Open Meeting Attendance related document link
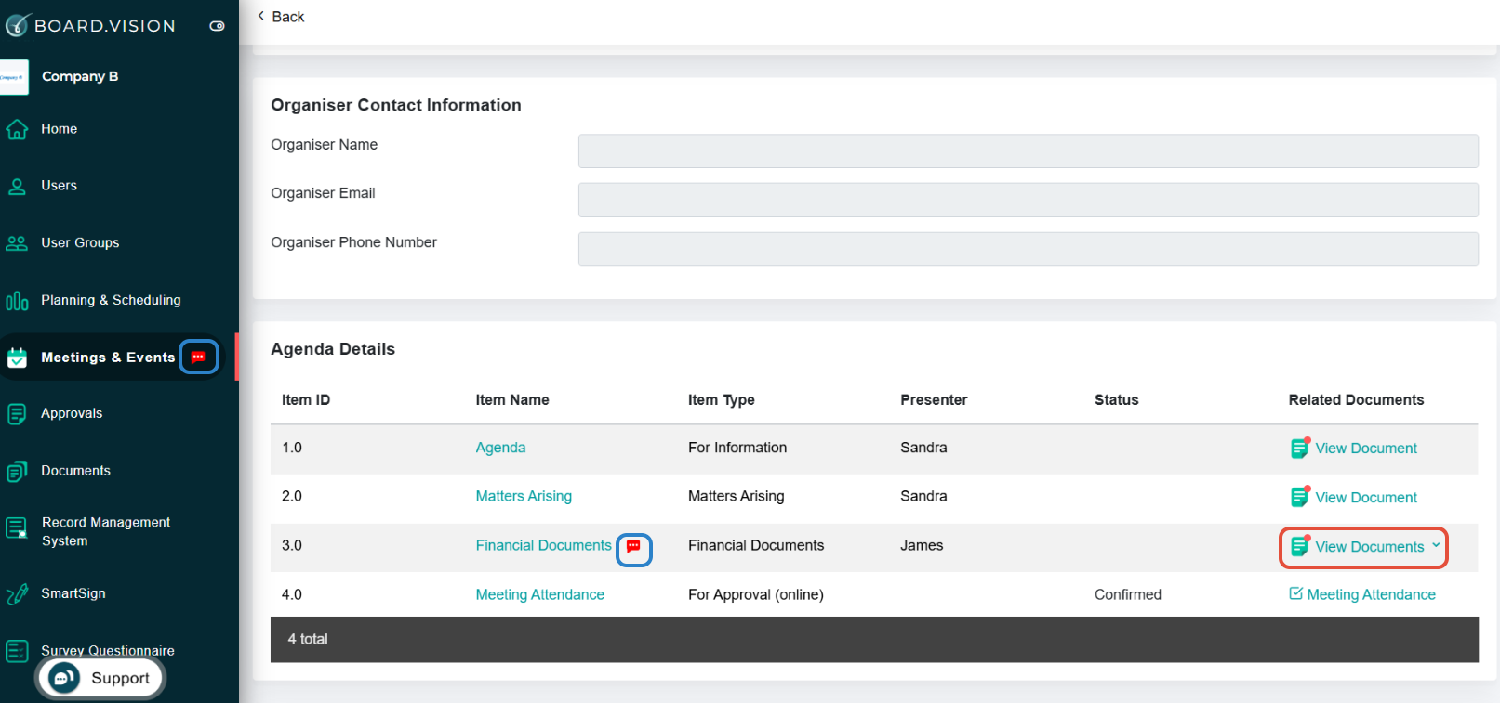 1371,594
